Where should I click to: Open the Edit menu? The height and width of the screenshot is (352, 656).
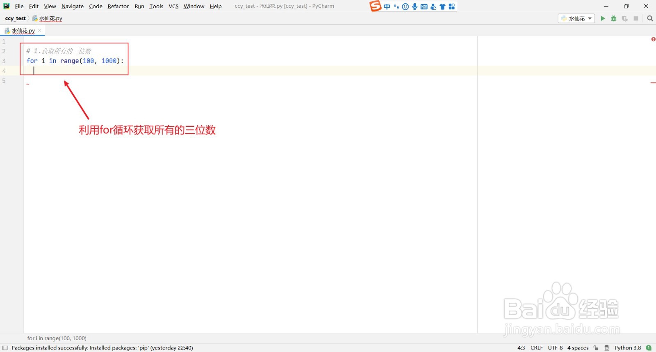[x=34, y=6]
